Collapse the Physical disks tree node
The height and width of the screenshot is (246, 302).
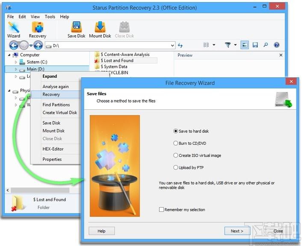pos(9,91)
